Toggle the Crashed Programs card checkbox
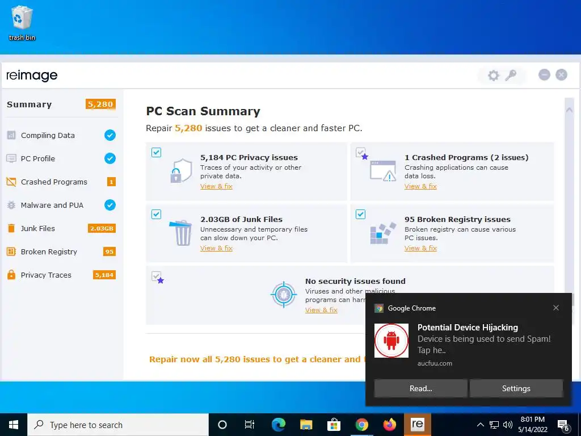This screenshot has height=436, width=581. pos(360,152)
